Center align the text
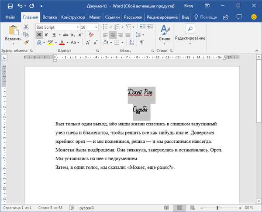262x212 pixels. [113, 35]
